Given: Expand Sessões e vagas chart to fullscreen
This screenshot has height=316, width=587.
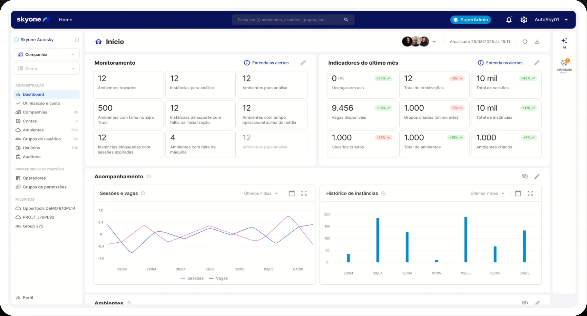Looking at the screenshot, I should coord(304,193).
